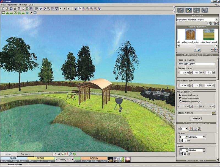Select the magnifier Zoom tool

click(48, 9)
